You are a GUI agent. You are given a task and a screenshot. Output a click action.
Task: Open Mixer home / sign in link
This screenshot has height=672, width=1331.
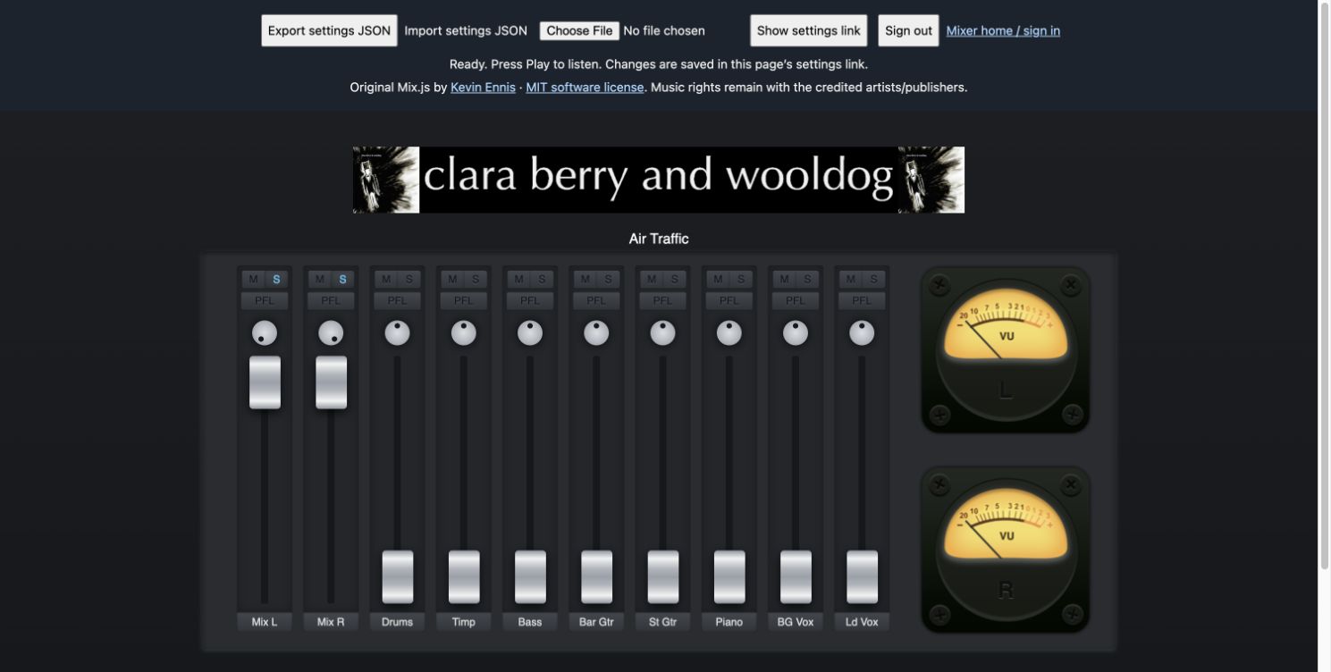[x=1003, y=30]
